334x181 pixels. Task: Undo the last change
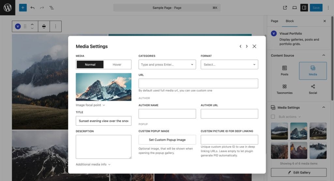32,8
